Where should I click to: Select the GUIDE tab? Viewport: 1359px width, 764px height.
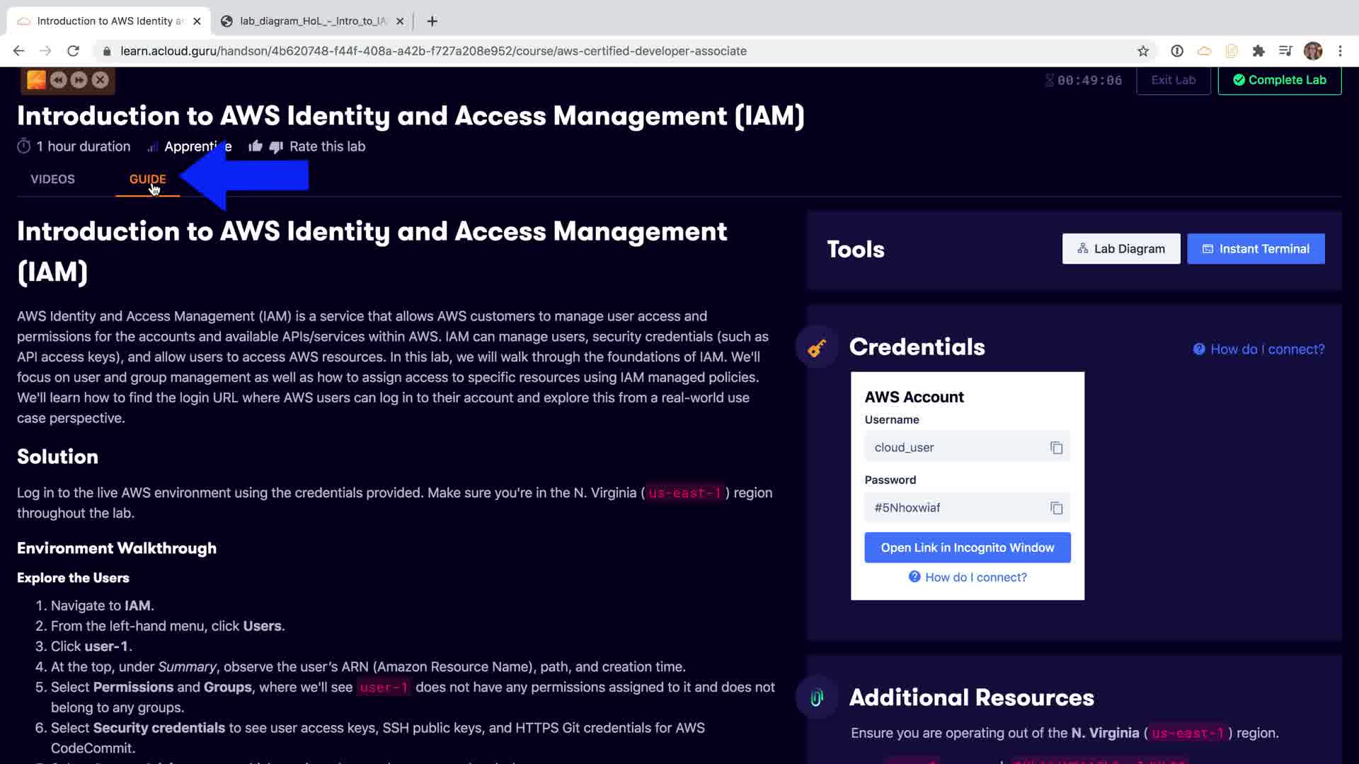pos(147,179)
